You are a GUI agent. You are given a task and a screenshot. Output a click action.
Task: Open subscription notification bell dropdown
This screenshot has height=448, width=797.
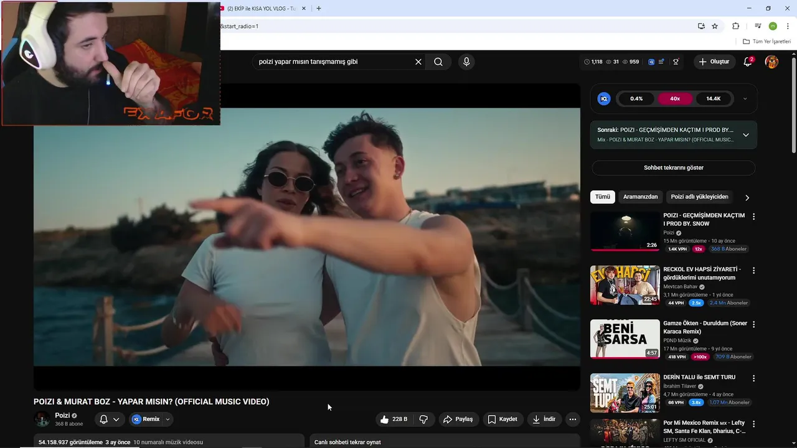(110, 419)
